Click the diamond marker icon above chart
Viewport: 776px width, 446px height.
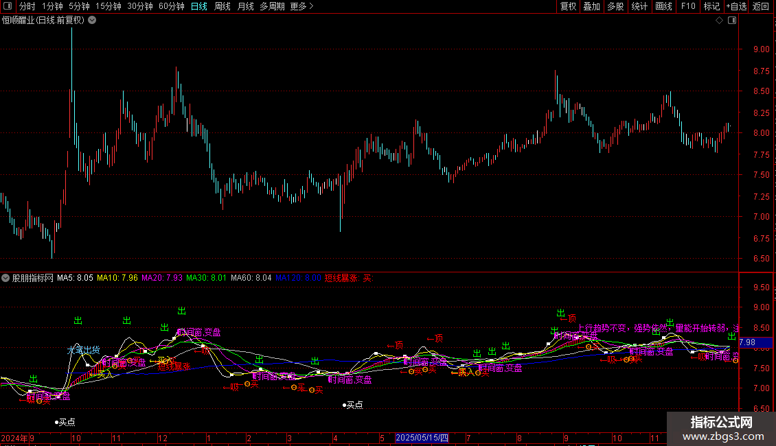pos(720,21)
